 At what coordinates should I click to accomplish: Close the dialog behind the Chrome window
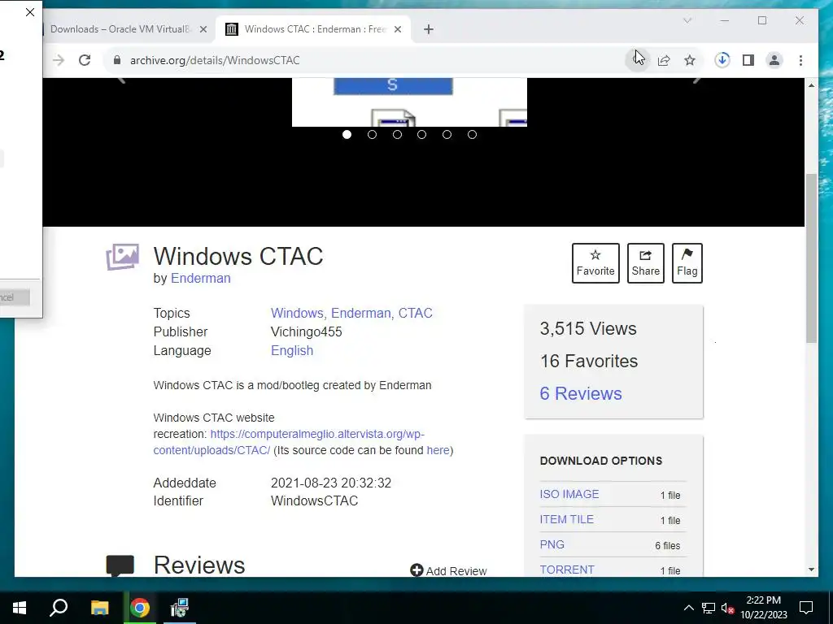tap(30, 12)
